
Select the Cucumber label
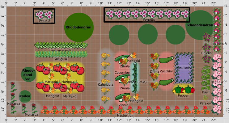pos(122,72)
